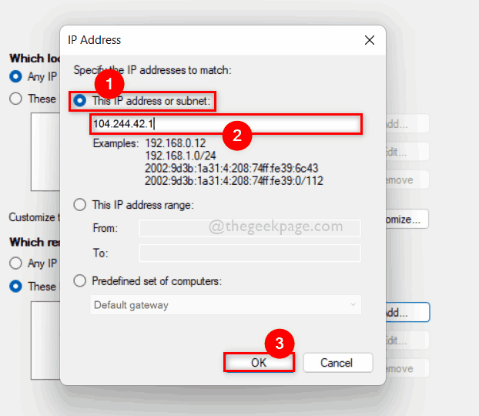Click example '2002:9d3b:1a31:4:208:74ff:fe39:0/112'
The height and width of the screenshot is (416, 479).
[x=234, y=180]
